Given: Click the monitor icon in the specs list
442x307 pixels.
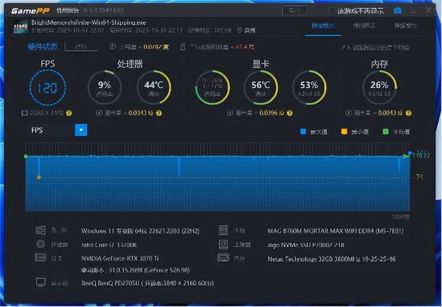Looking at the screenshot, I should (x=40, y=282).
